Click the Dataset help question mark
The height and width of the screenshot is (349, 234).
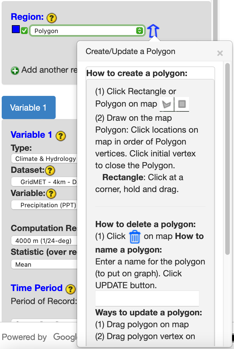point(50,170)
